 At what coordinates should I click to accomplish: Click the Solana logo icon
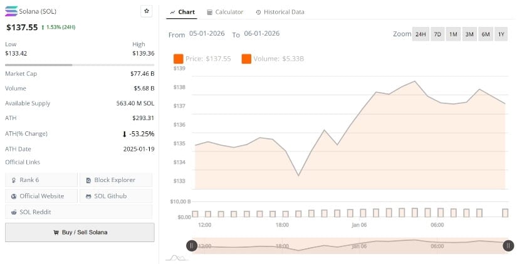pos(11,11)
